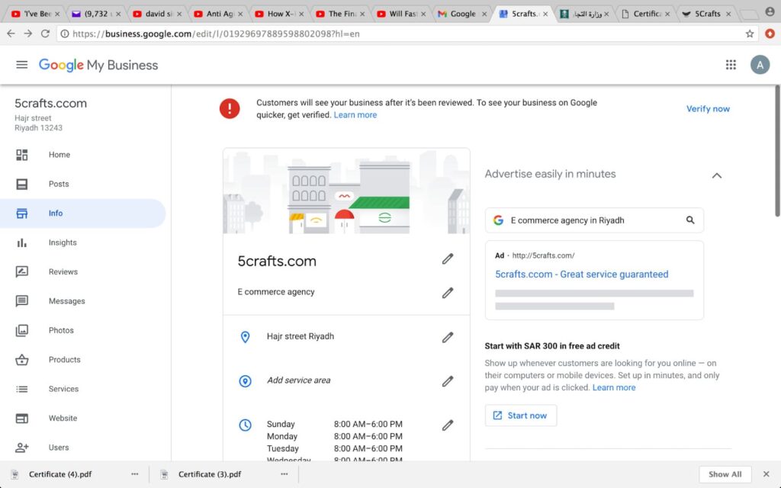The width and height of the screenshot is (781, 488).
Task: Select the Info section
Action: pos(82,213)
